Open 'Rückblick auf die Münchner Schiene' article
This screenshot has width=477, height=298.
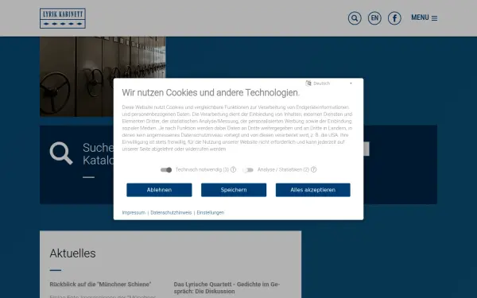pyautogui.click(x=100, y=284)
